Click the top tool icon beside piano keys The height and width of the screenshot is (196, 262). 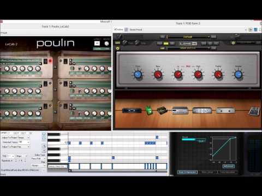(x=44, y=134)
